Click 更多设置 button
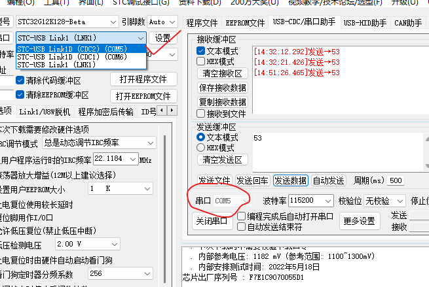The height and width of the screenshot is (287, 429). pyautogui.click(x=360, y=221)
